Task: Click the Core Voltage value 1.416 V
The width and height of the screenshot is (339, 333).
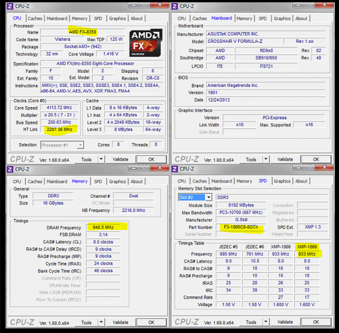Action: 111,54
